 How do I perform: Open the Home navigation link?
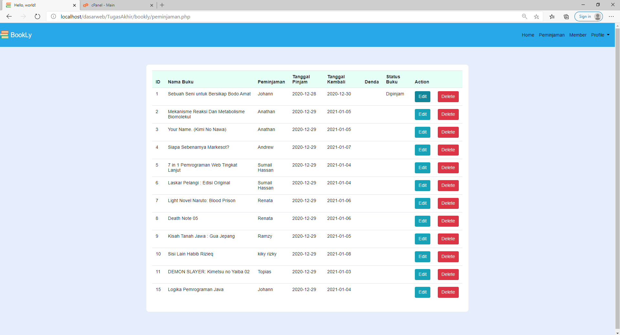click(x=528, y=35)
